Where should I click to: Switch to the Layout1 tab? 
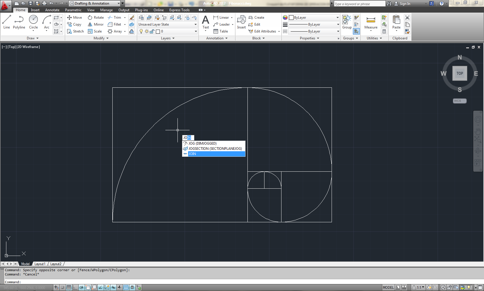tap(40, 264)
